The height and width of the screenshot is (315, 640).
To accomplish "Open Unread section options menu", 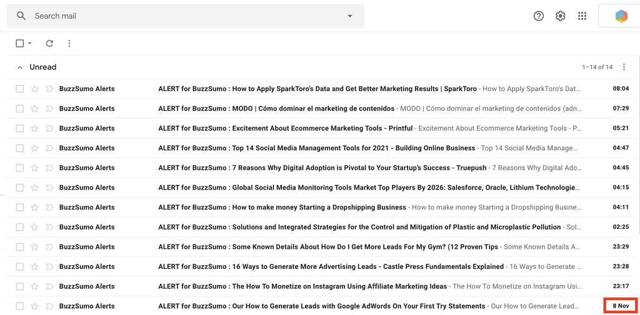I will [x=624, y=67].
